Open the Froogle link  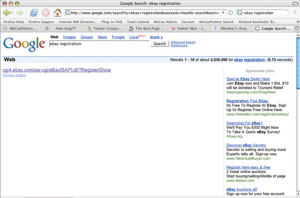pos(118,37)
